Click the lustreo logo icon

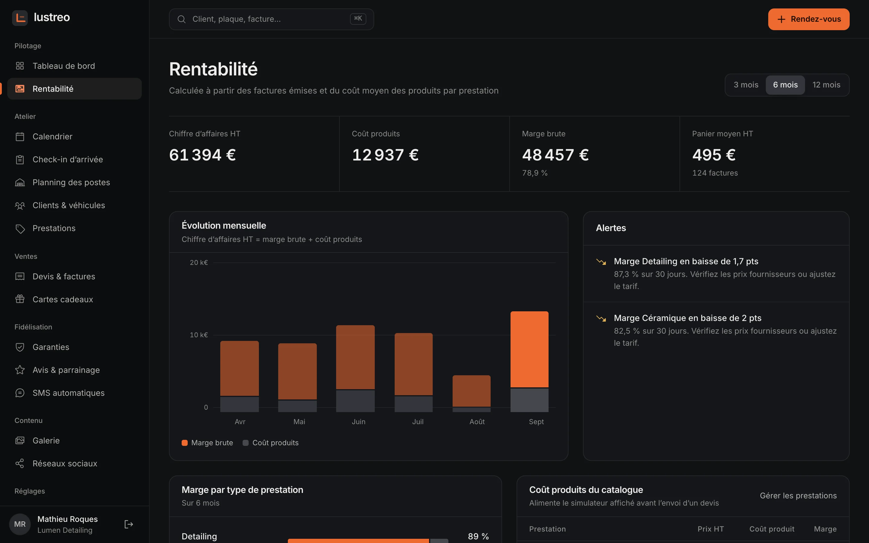click(20, 17)
